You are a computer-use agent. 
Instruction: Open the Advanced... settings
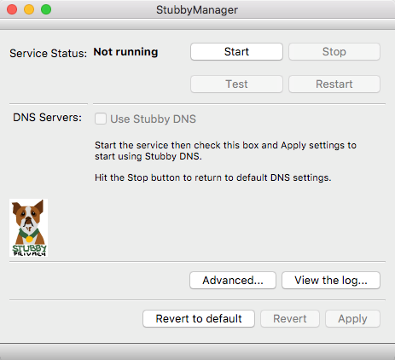[233, 281]
